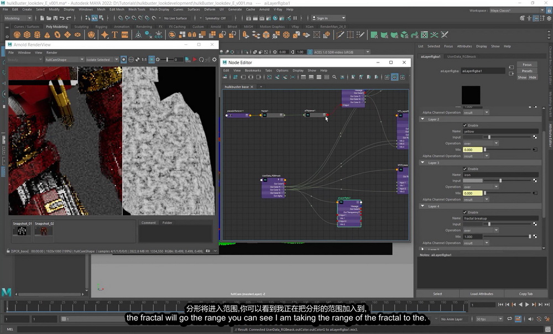
Task: Click the open scene folder icon
Action: click(49, 18)
